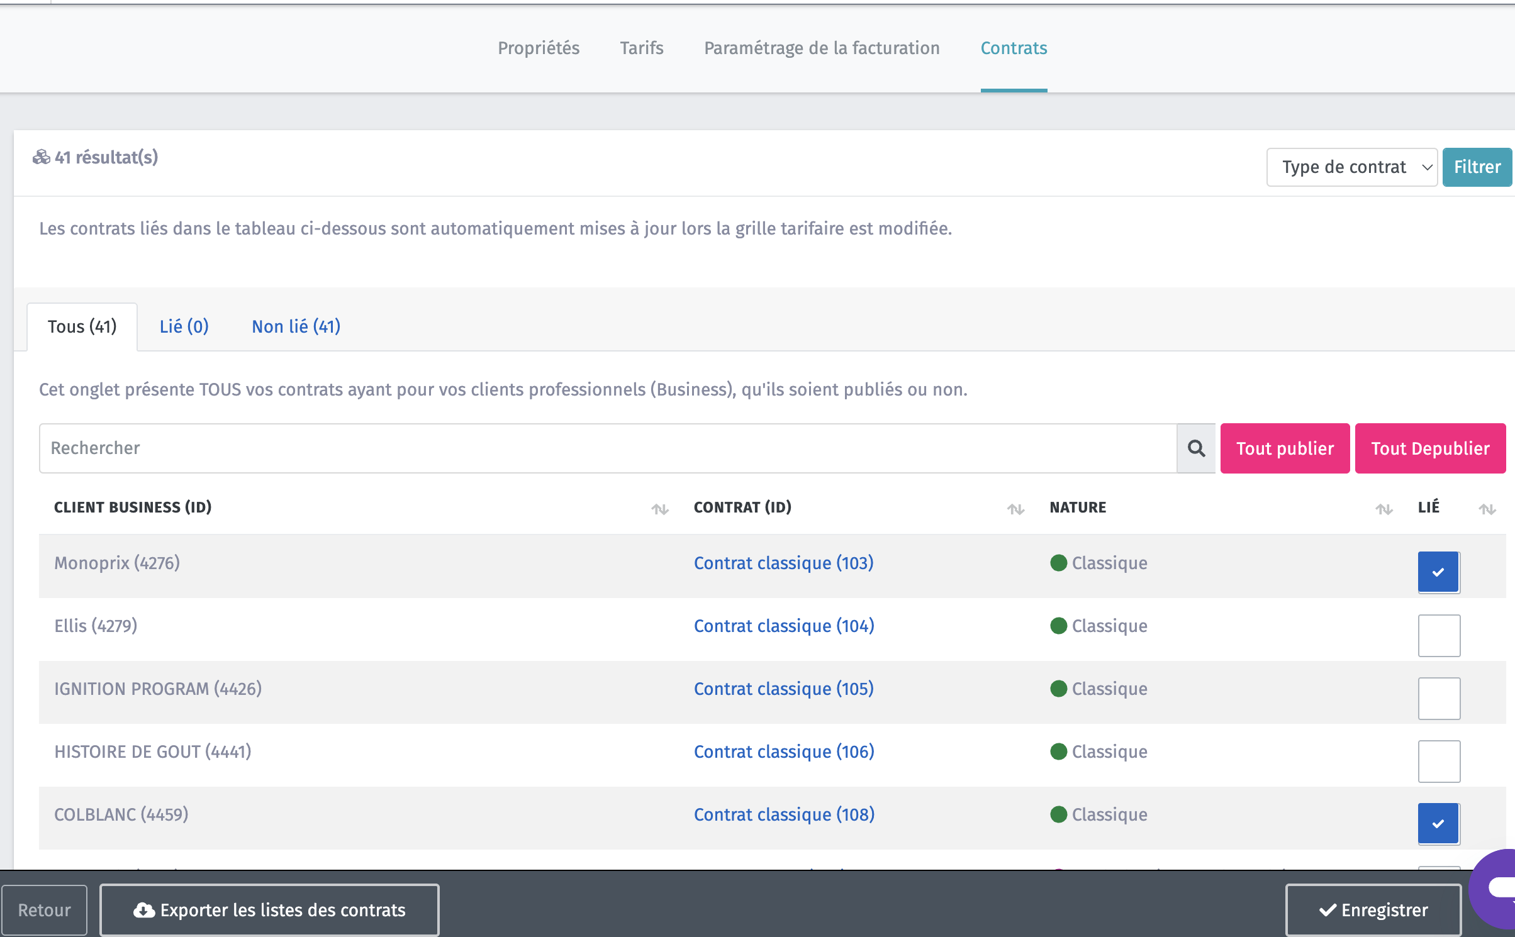
Task: Open Contrat classique (105) link
Action: coord(783,689)
